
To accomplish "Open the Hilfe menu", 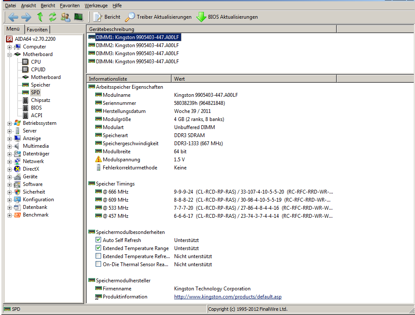I will (117, 6).
